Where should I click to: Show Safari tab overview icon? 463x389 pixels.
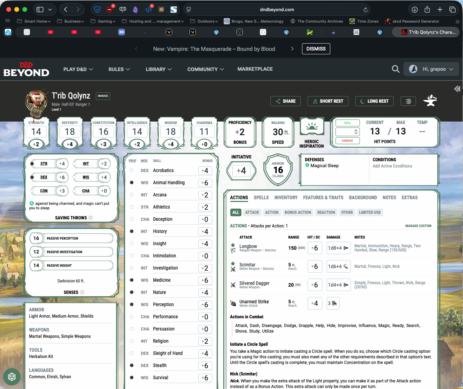(452, 10)
